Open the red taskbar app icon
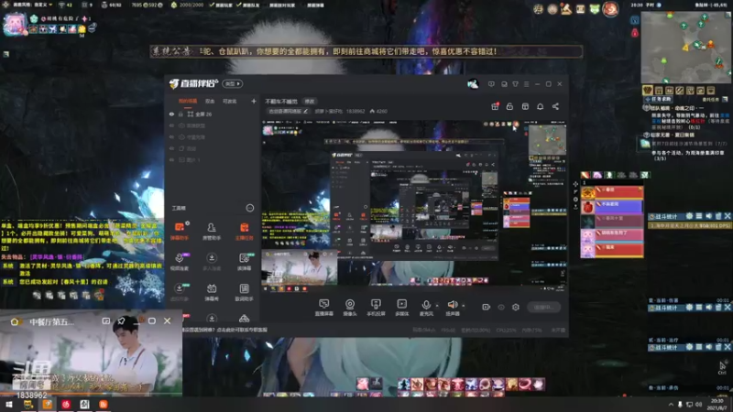This screenshot has width=733, height=412. [66, 405]
